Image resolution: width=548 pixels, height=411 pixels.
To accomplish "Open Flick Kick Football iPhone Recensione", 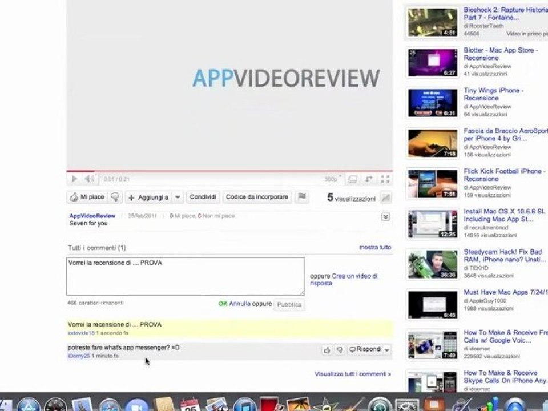I will click(x=505, y=175).
